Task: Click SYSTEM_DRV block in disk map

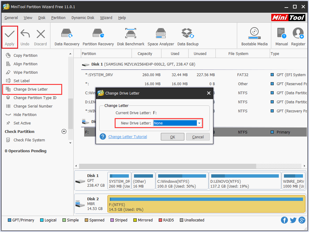Action: click(x=119, y=181)
